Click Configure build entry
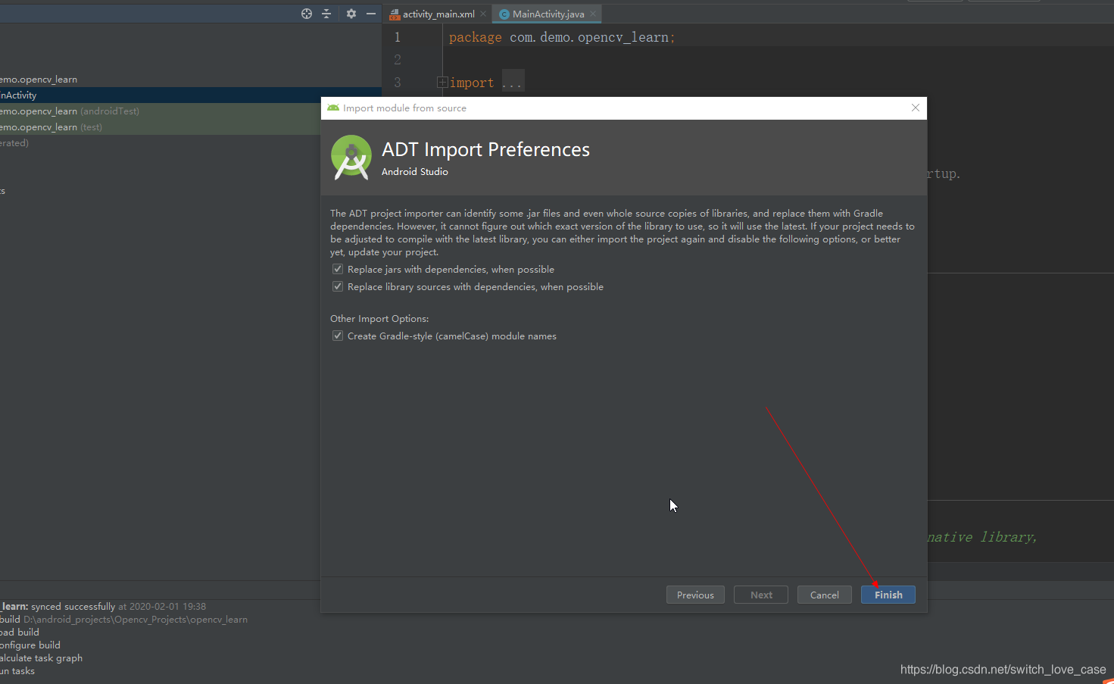The width and height of the screenshot is (1114, 684). (30, 645)
